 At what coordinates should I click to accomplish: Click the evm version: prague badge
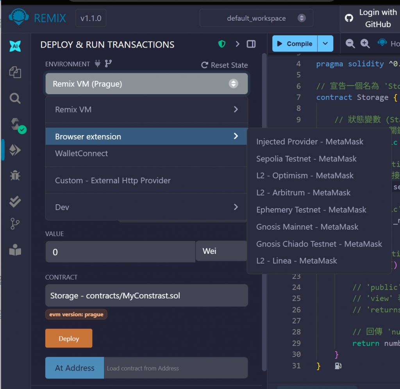pos(76,314)
